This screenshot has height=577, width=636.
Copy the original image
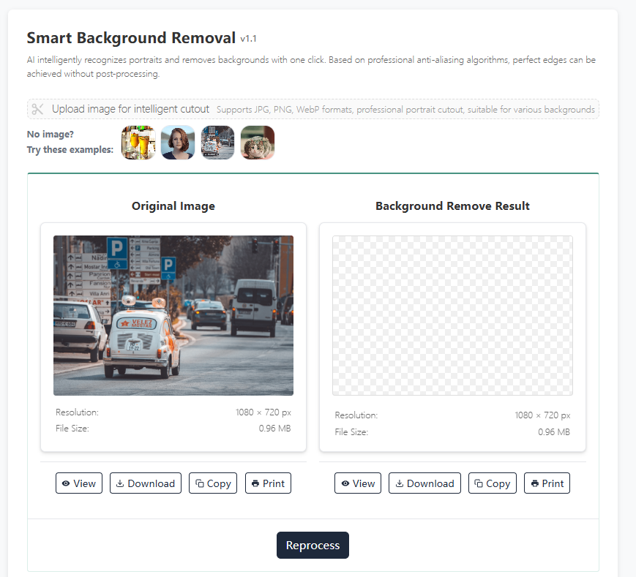click(213, 483)
